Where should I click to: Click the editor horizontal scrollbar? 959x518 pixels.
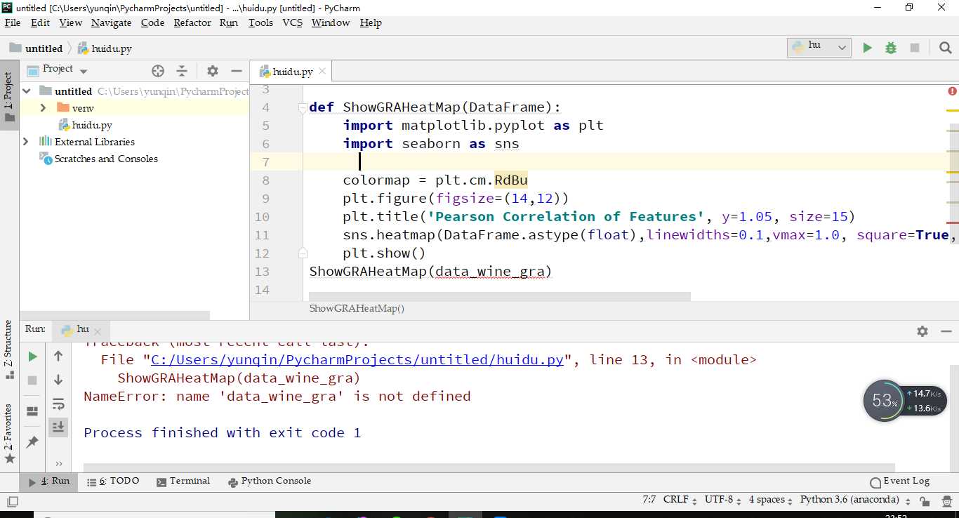coord(500,297)
